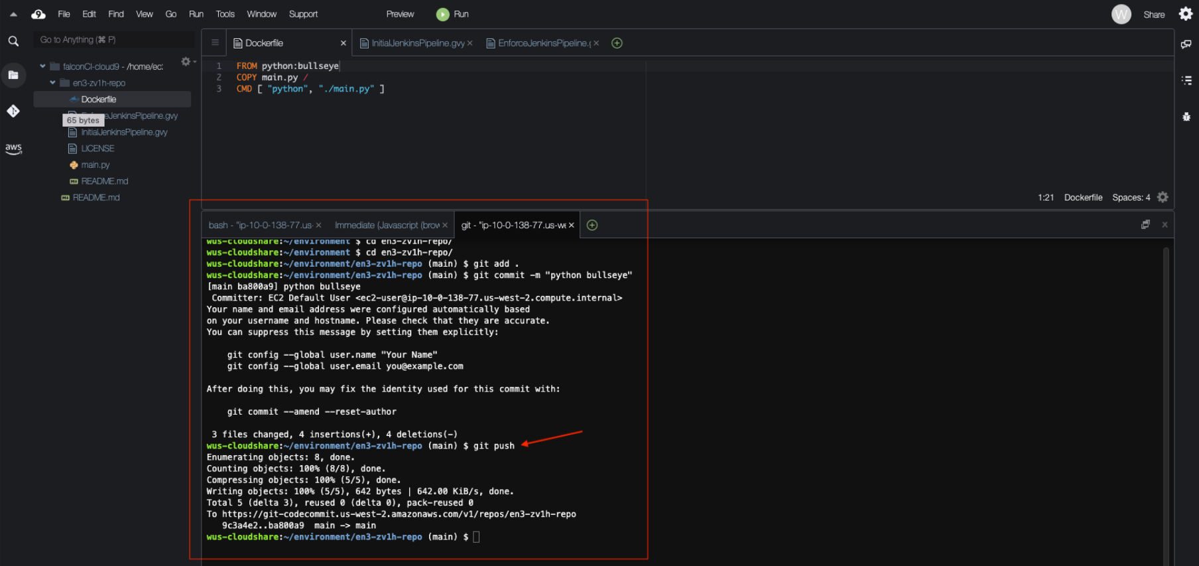Collapse the en3-zv1h-repo folder
The width and height of the screenshot is (1199, 566).
53,83
